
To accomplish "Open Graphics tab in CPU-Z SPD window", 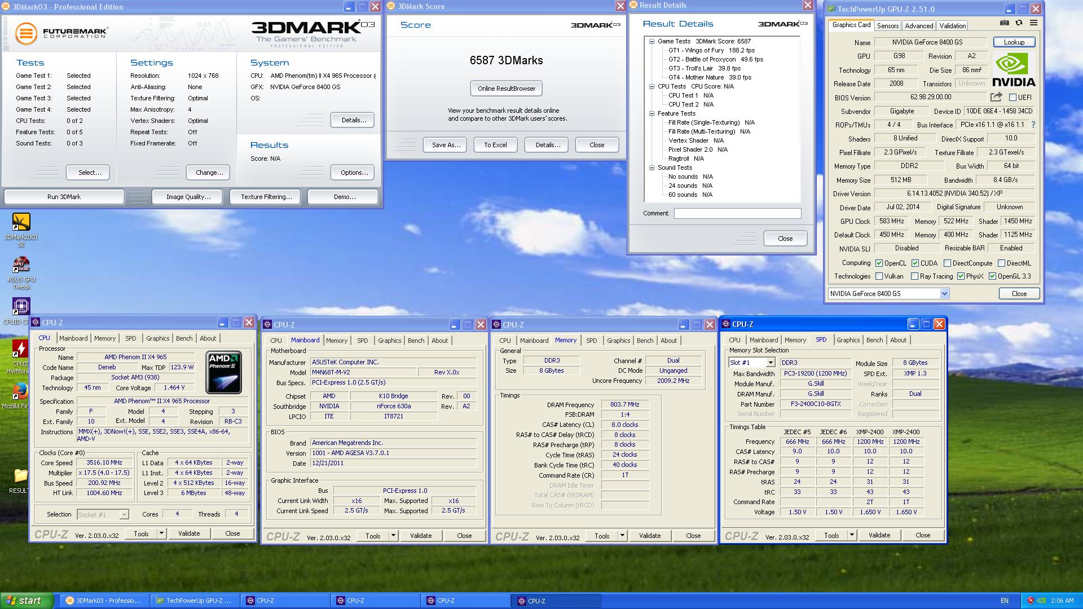I will point(848,340).
